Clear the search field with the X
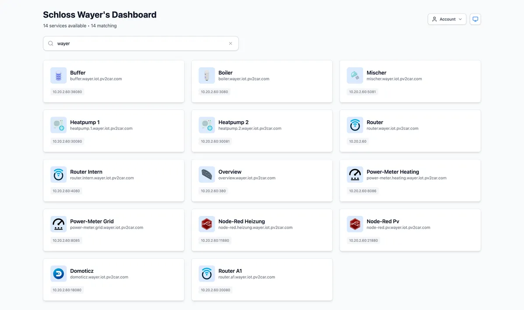The width and height of the screenshot is (524, 310). click(231, 43)
